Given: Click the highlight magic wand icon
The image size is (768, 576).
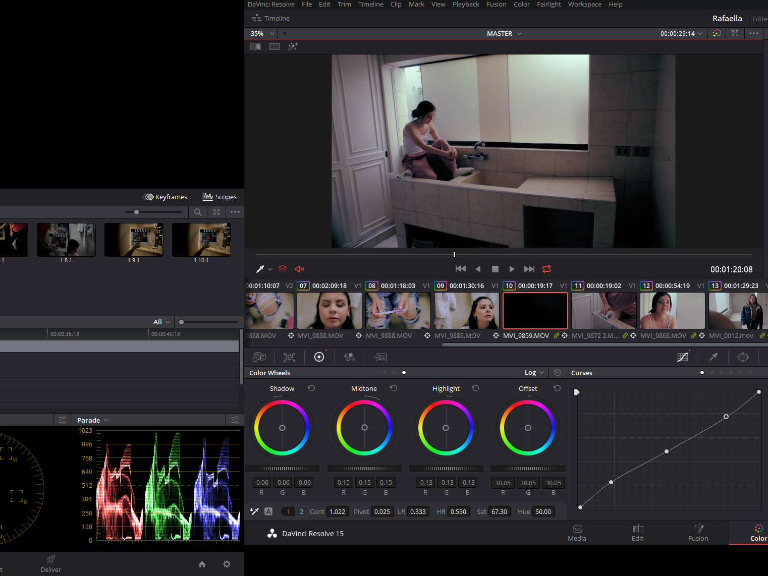Looking at the screenshot, I should click(293, 46).
